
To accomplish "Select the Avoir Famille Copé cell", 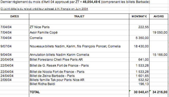I will pyautogui.click(x=79, y=33).
